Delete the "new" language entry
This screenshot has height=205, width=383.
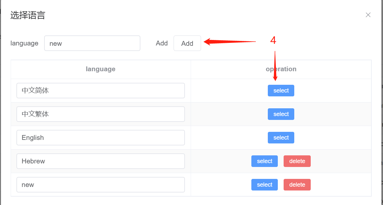pyautogui.click(x=297, y=185)
